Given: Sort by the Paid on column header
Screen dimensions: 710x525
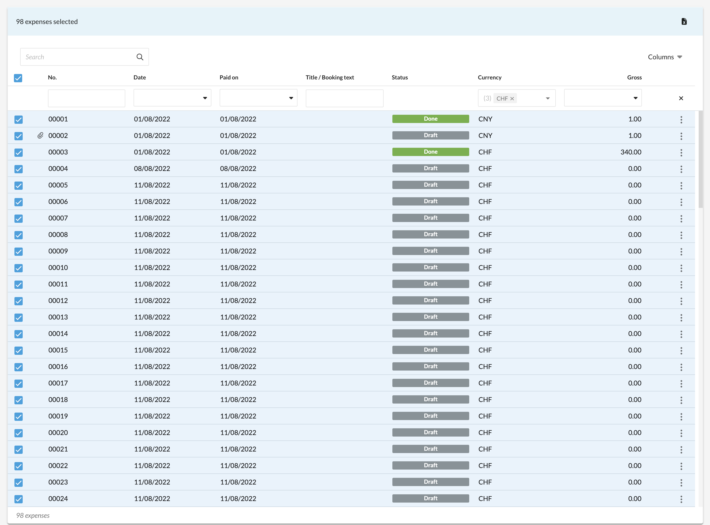Looking at the screenshot, I should coord(229,77).
